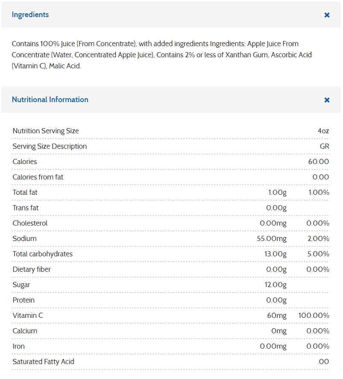Click the ingredients description paragraph
343x379 pixels.
click(x=161, y=55)
